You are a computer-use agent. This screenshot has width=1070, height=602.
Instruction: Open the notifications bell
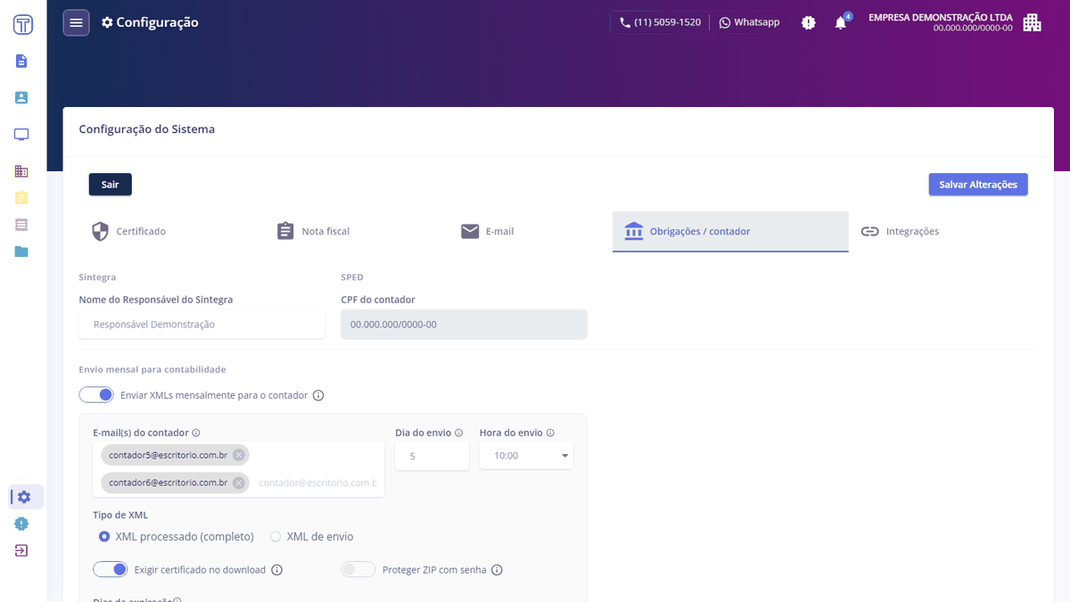pos(840,23)
